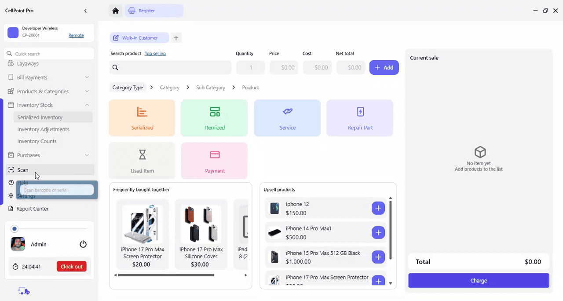Select the Sub Category breadcrumb

point(211,88)
